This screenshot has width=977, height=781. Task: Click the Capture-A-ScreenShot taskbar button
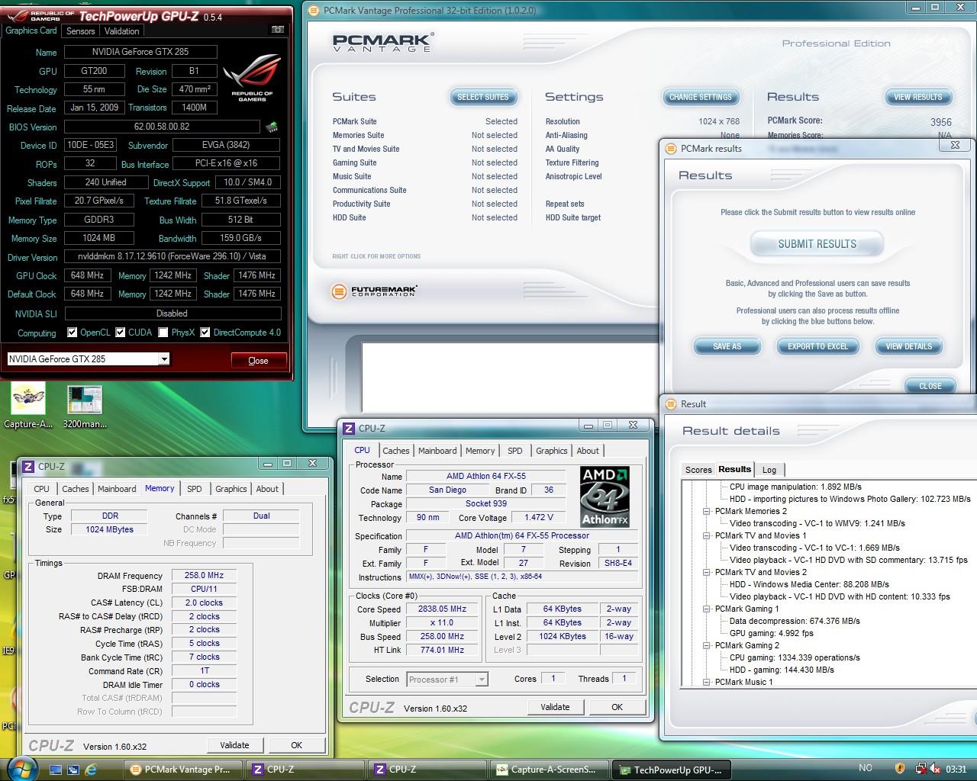pyautogui.click(x=549, y=770)
